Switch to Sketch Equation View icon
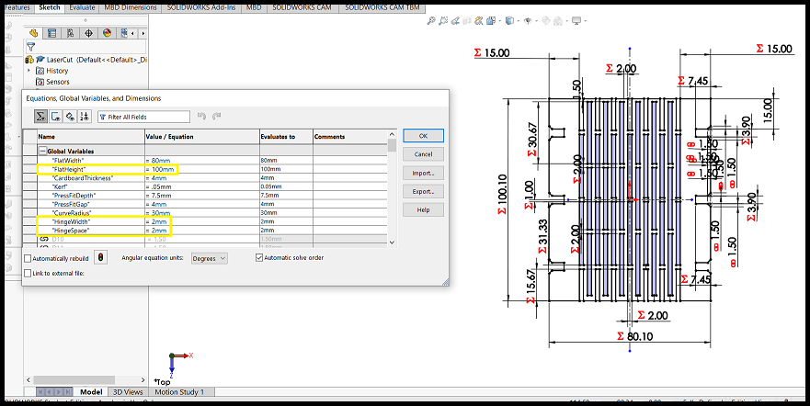 tap(55, 117)
